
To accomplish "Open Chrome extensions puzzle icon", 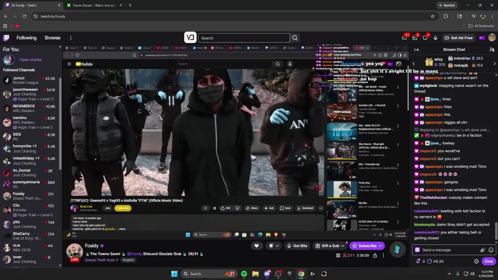I will tap(446, 16).
